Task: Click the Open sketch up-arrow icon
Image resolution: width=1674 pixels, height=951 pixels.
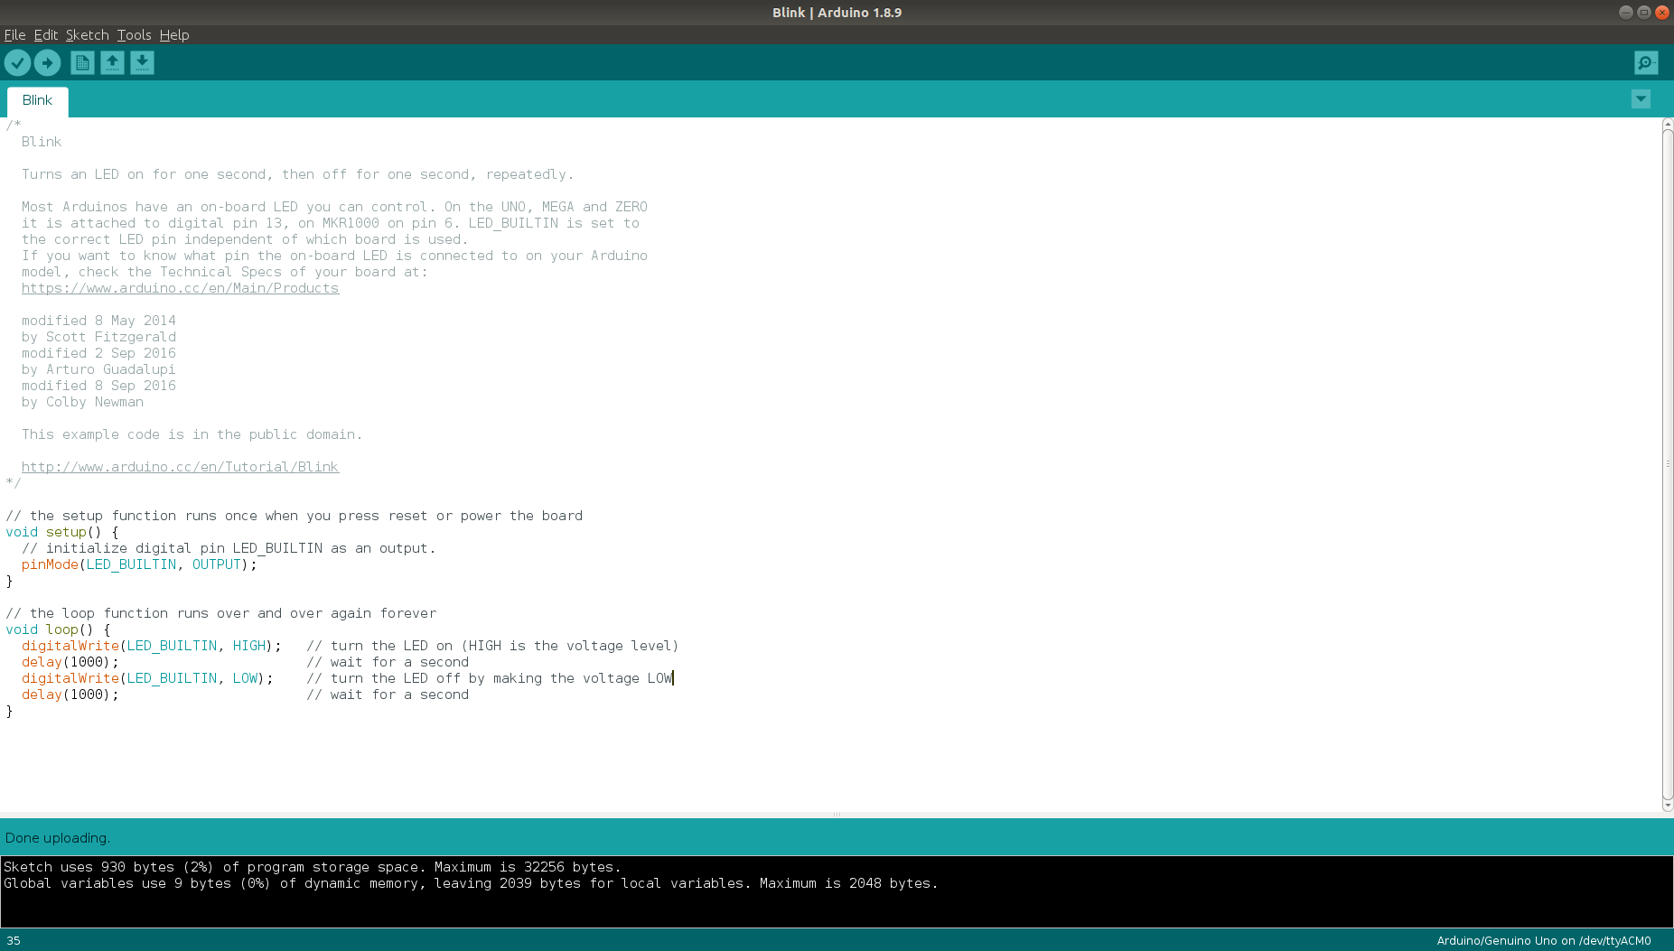Action: (112, 63)
